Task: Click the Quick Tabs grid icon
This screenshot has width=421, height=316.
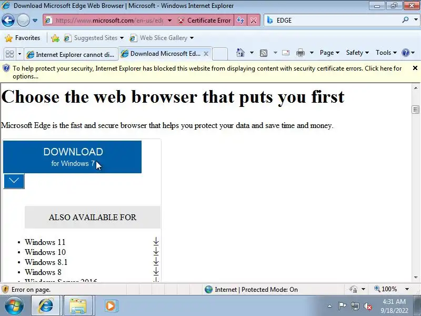Action: [x=9, y=54]
